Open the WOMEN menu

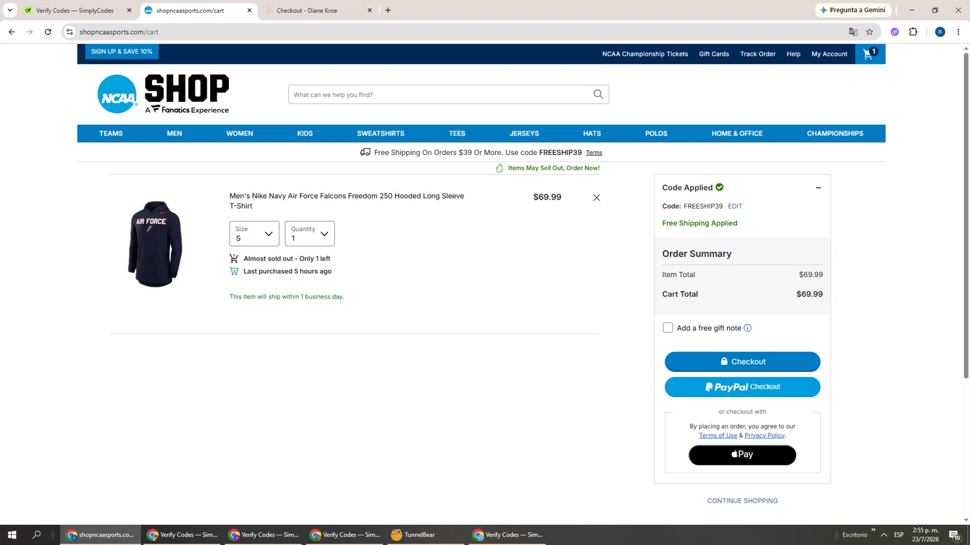[x=239, y=134]
